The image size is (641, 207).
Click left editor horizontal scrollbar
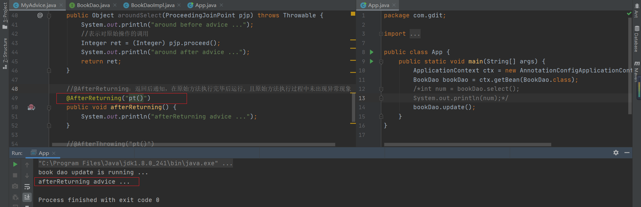tap(194, 145)
